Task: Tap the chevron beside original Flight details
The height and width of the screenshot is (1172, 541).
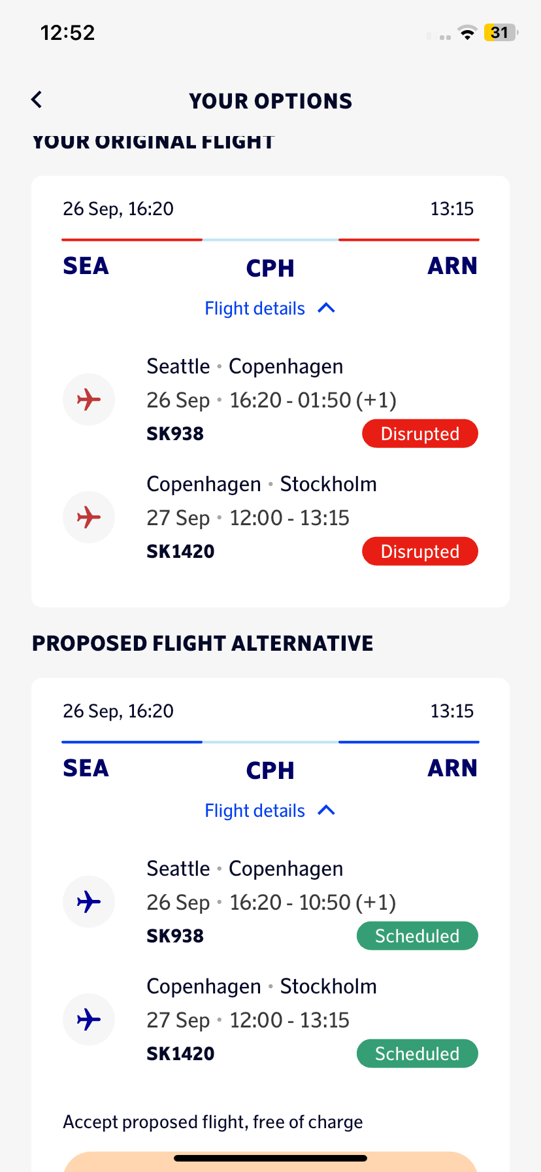Action: tap(326, 308)
